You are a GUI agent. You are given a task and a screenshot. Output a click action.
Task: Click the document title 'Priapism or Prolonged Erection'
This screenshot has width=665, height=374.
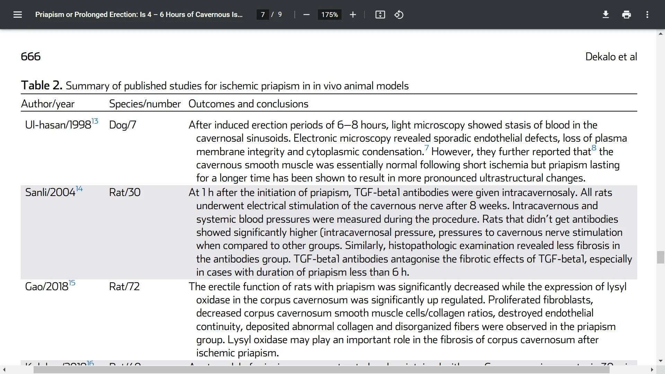pyautogui.click(x=139, y=15)
